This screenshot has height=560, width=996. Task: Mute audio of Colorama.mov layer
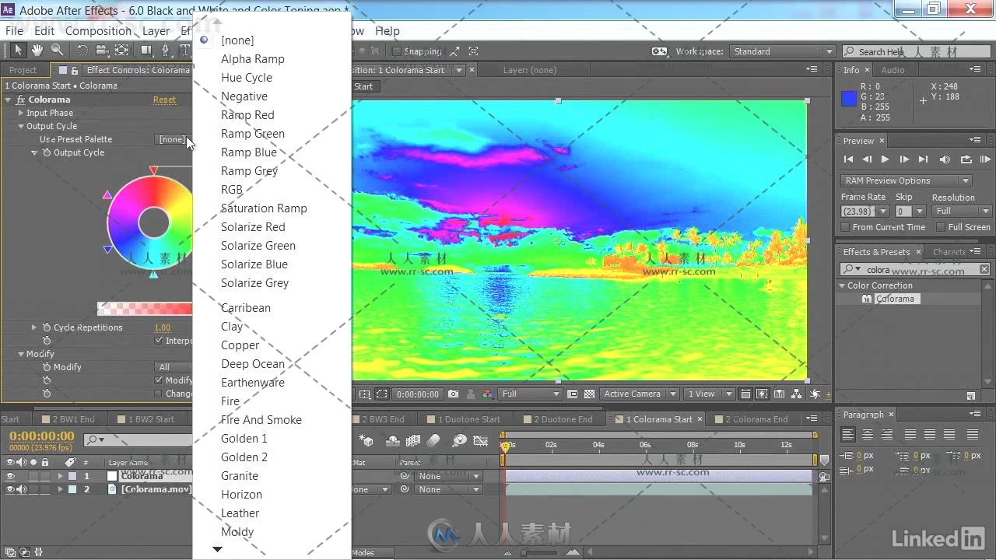[22, 489]
